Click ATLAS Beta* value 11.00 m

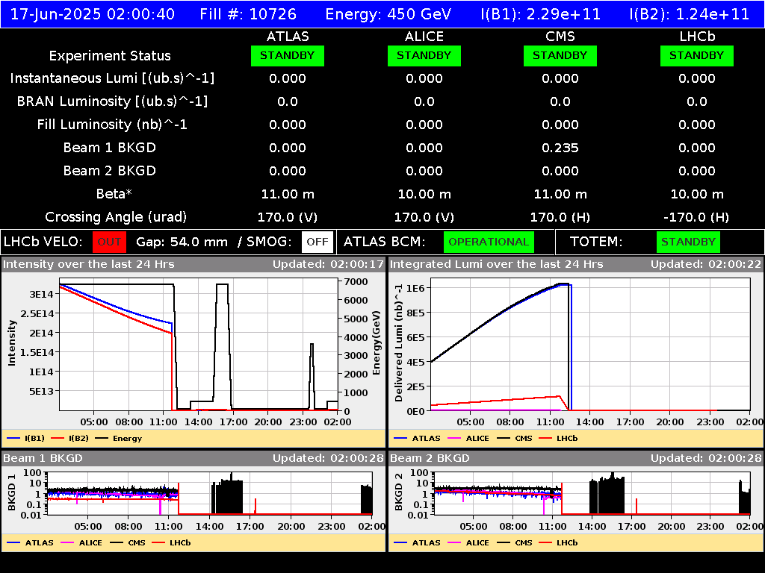[288, 194]
